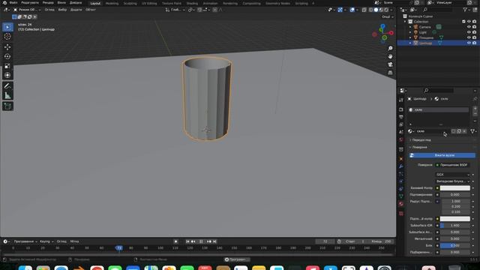Toggle camera view in the viewport
Image resolution: width=480 pixels, height=270 pixels.
390,64
